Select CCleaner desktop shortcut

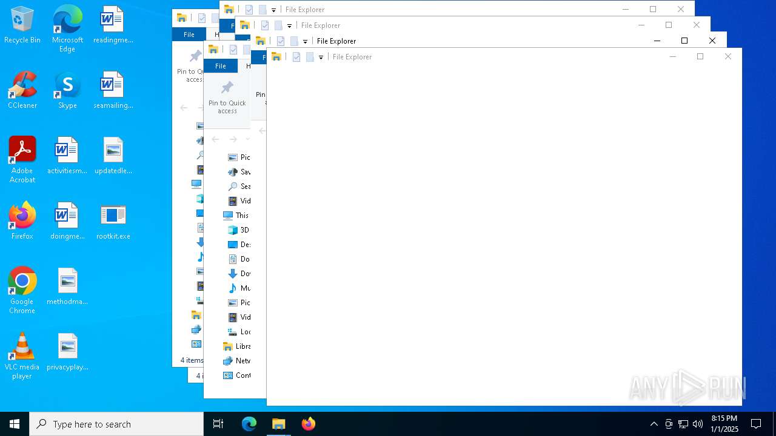22,90
